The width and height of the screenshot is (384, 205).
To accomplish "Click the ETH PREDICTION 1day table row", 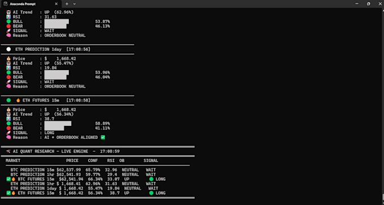I will click(84, 189).
